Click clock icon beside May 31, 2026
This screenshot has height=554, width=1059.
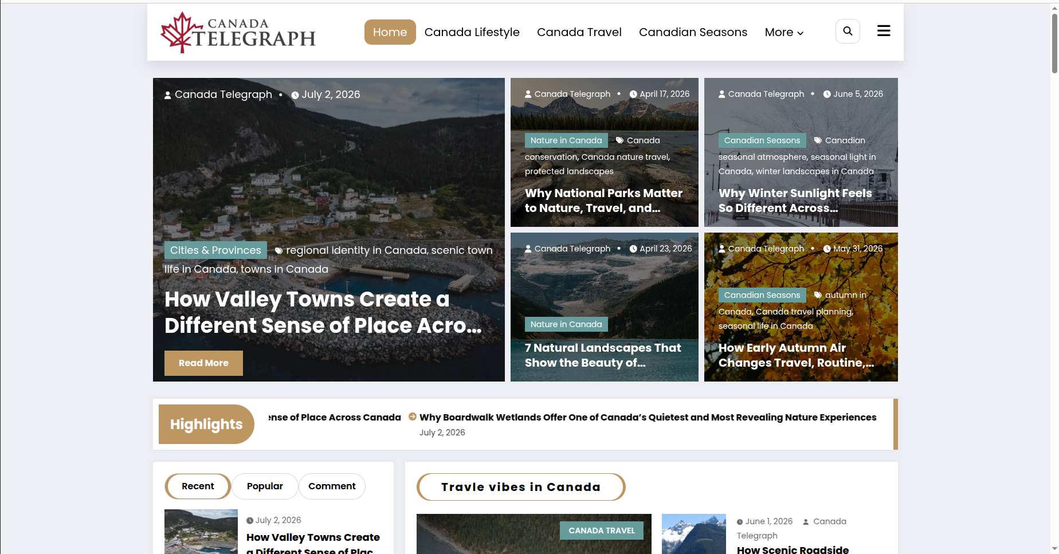click(x=827, y=249)
